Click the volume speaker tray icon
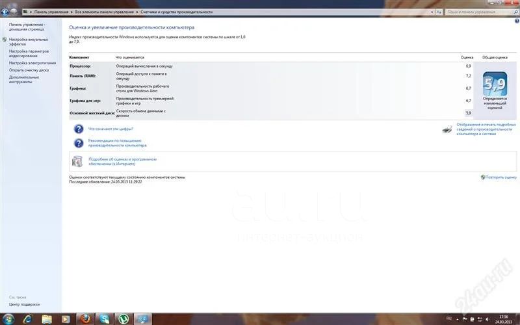520x325 pixels. click(x=487, y=319)
